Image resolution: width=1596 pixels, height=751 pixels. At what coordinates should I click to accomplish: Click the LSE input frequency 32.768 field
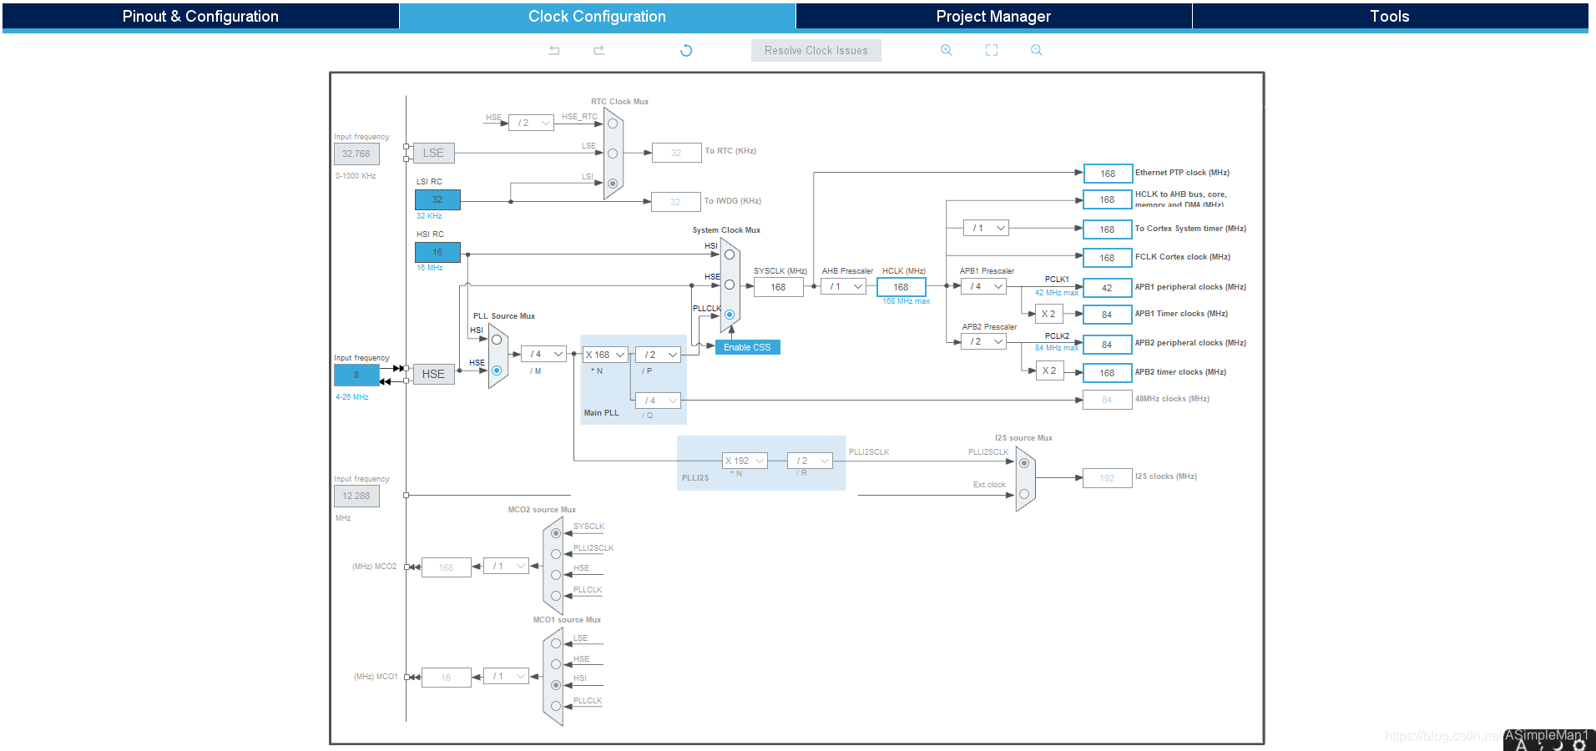coord(356,154)
